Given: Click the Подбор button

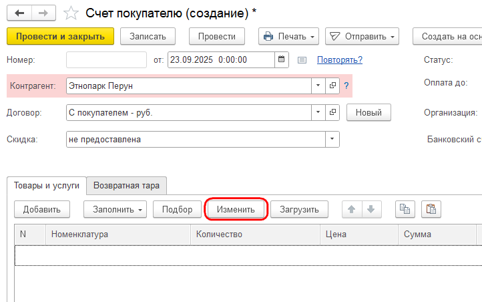Looking at the screenshot, I should [177, 209].
